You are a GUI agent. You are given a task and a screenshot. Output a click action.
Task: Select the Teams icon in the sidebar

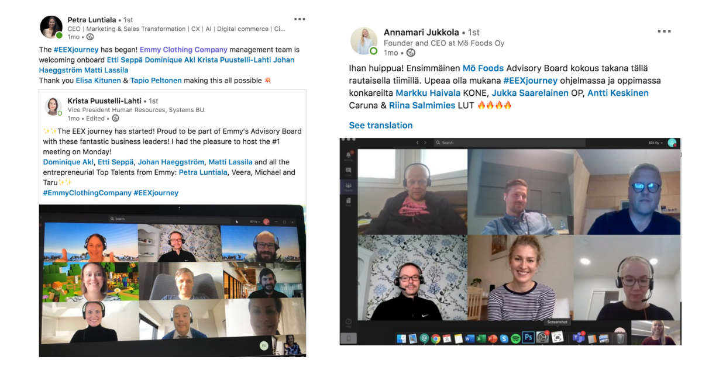click(349, 186)
